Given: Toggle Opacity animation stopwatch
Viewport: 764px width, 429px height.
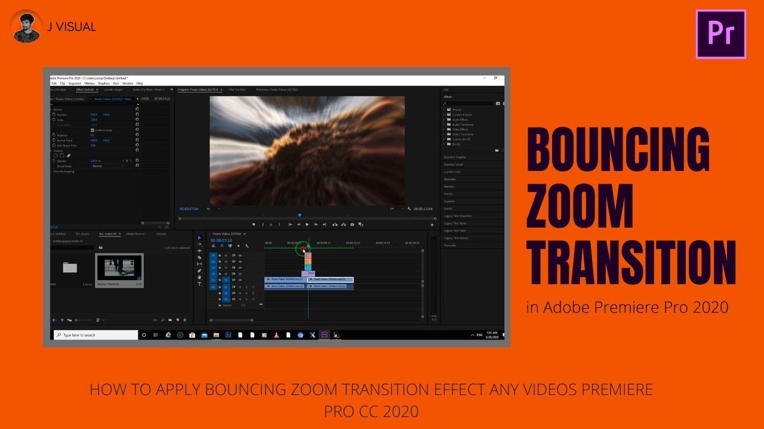Looking at the screenshot, I should (x=54, y=160).
